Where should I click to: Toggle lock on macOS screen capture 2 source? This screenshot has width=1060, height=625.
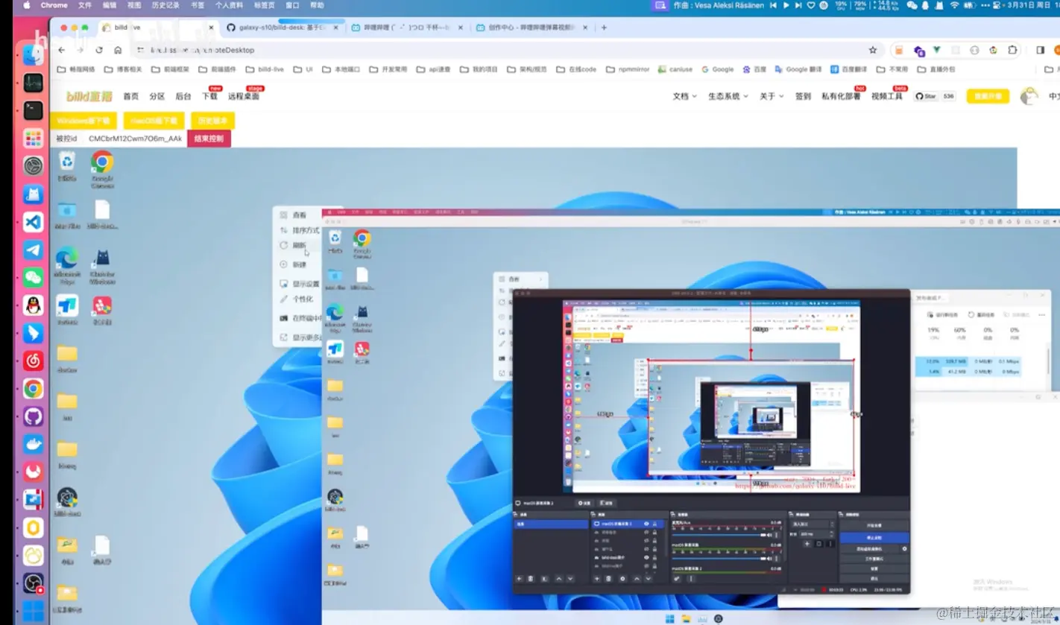654,524
